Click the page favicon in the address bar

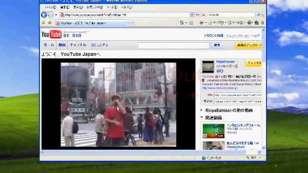pos(63,15)
